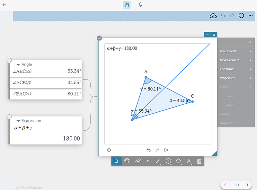Select the freehand pen drawing tool
Image resolution: width=257 pixels, height=190 pixels.
137,161
